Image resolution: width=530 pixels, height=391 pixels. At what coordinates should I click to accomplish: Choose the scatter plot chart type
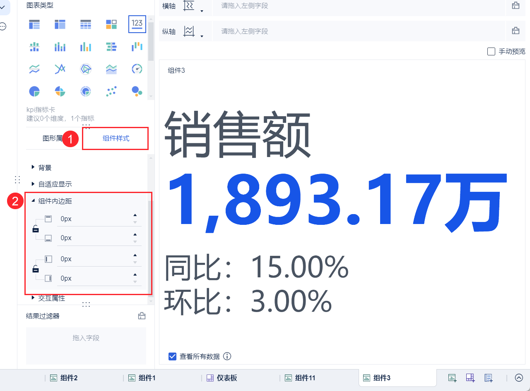tap(111, 91)
